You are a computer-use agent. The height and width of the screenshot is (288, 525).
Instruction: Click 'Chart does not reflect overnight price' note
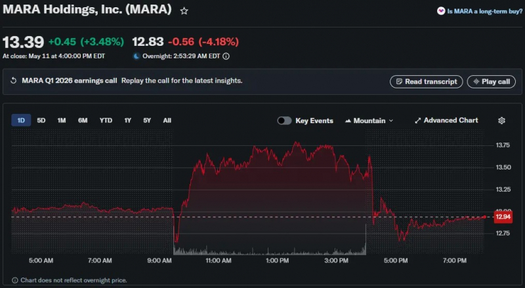73,280
